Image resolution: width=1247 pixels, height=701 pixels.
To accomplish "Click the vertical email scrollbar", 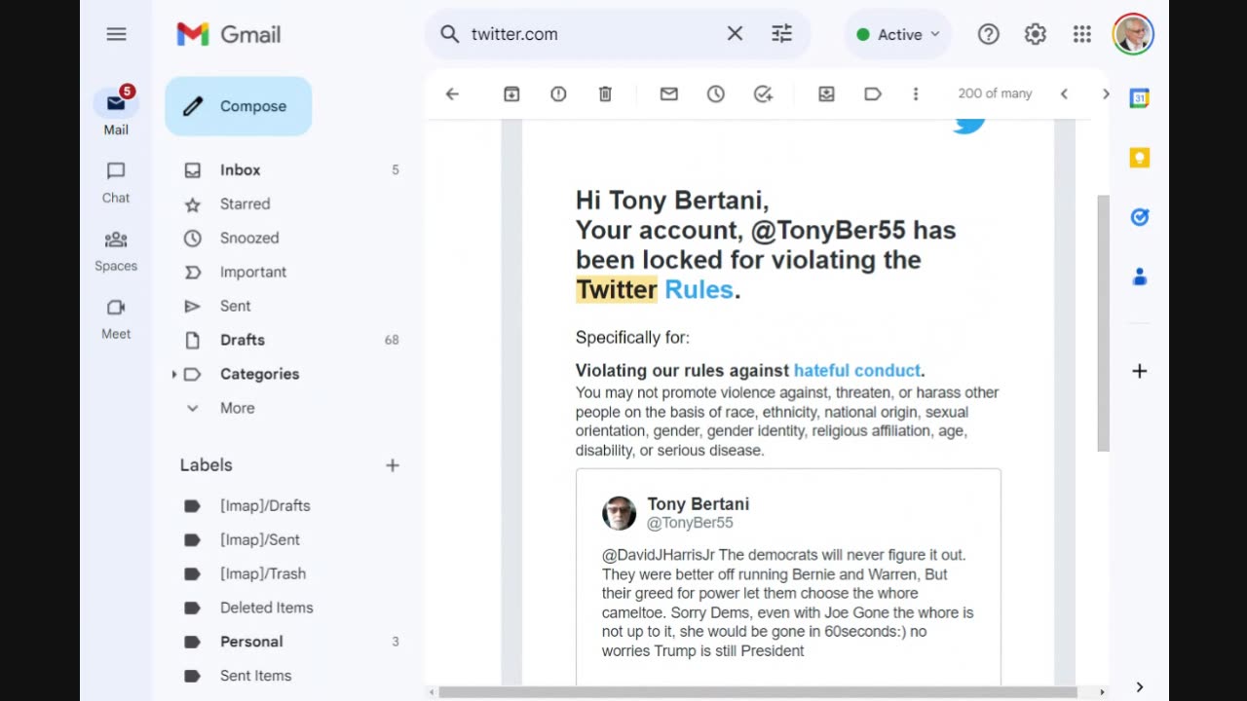I will coord(1103,322).
